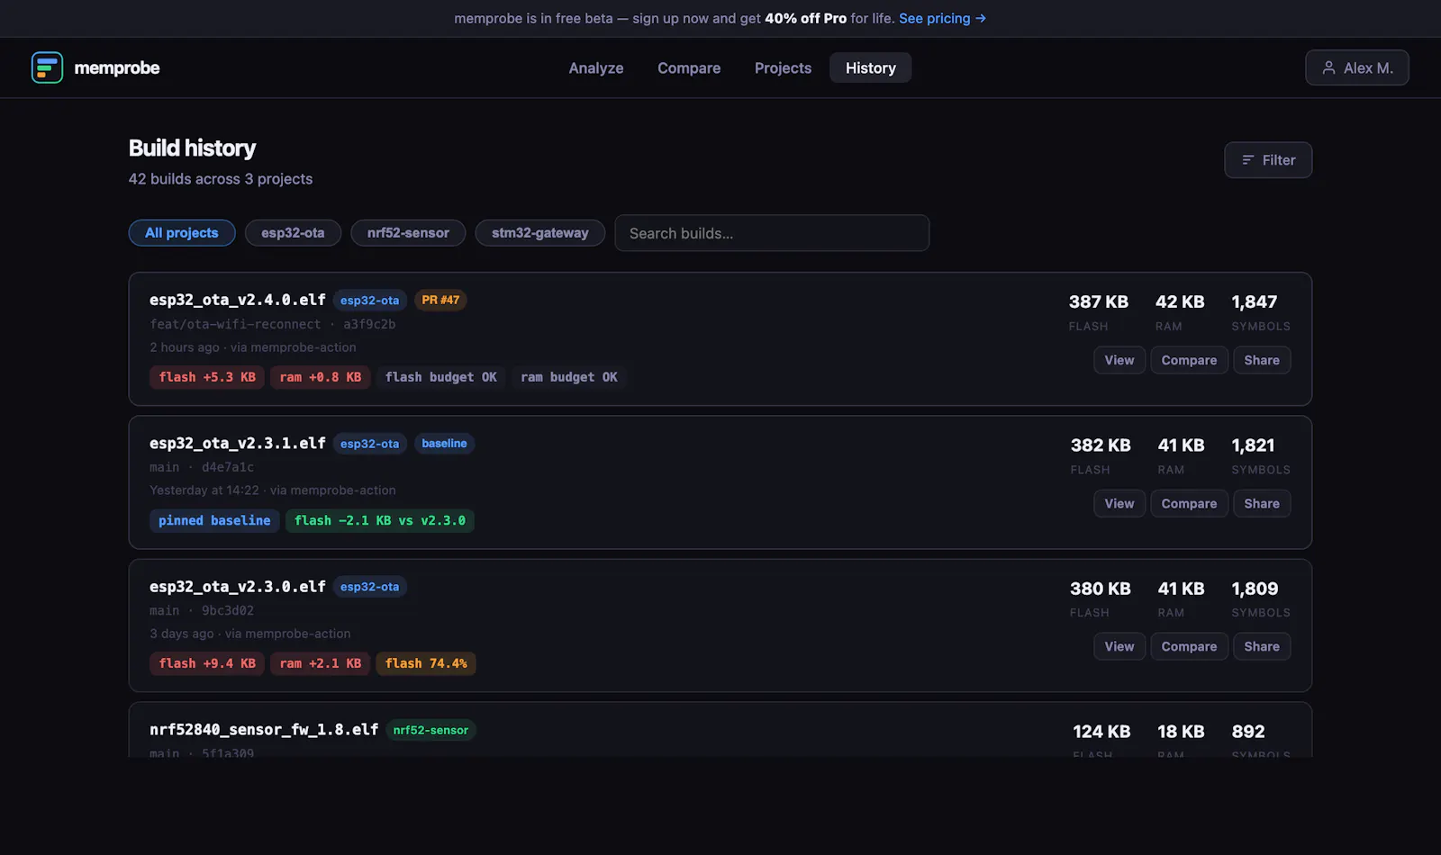Image resolution: width=1441 pixels, height=855 pixels.
Task: Share the esp32_ota_v2.3.0.elf build
Action: point(1262,646)
